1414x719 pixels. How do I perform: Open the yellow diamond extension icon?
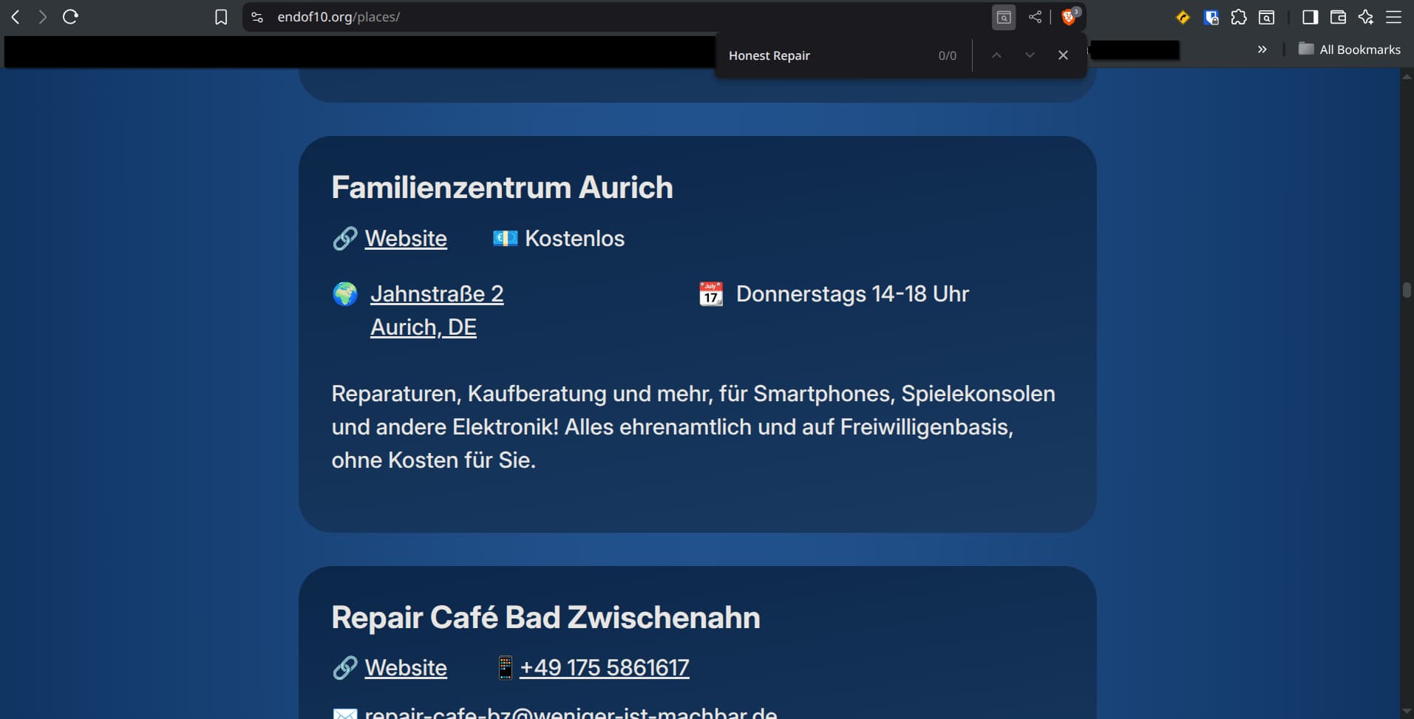tap(1183, 17)
